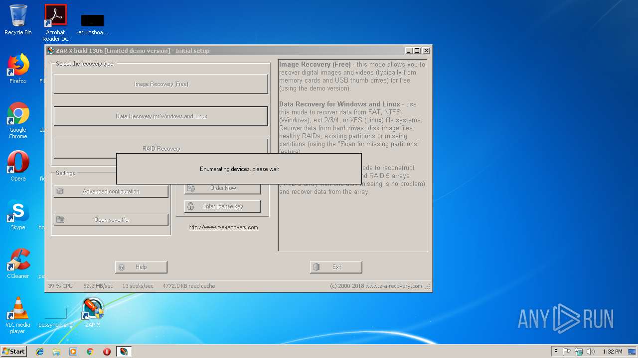Click the lock icon on Enter license key
The image size is (638, 358).
coord(190,206)
